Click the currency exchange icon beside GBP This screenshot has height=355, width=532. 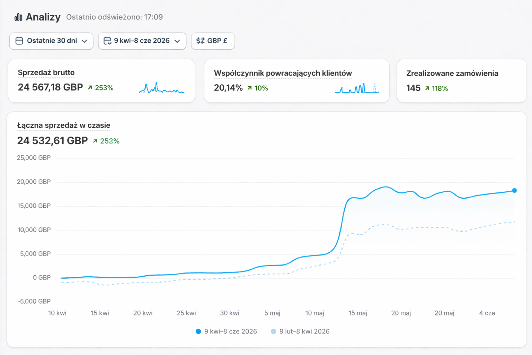200,41
